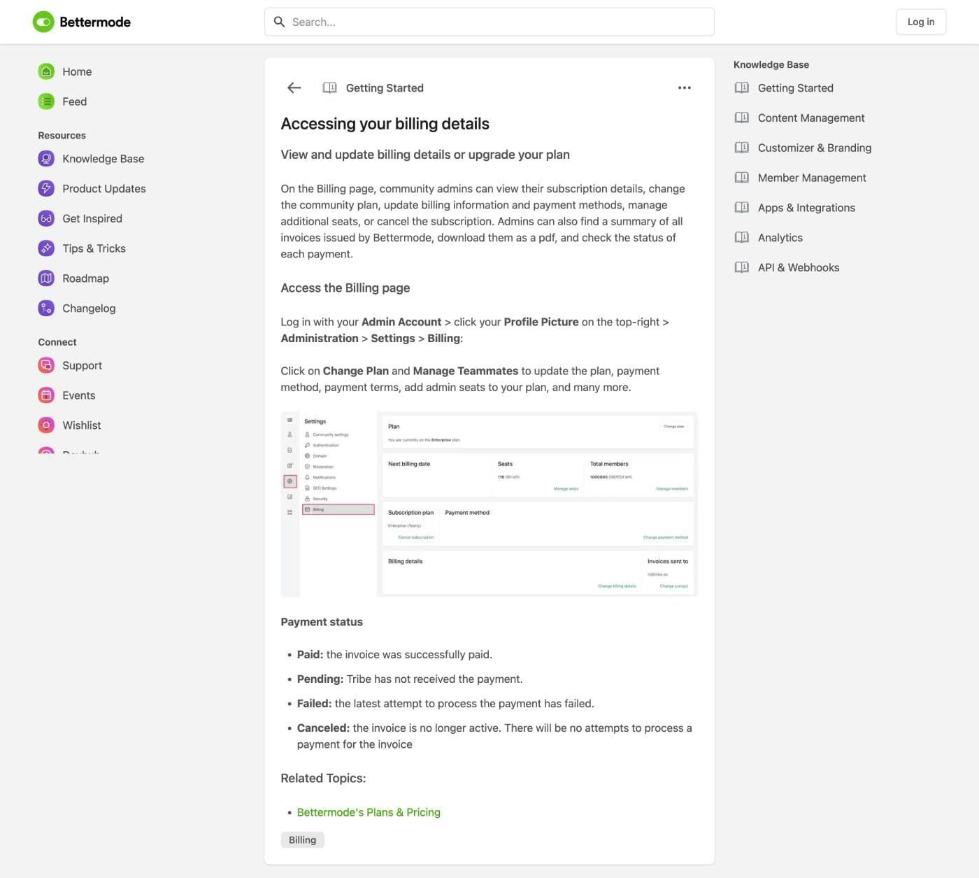Viewport: 979px width, 878px height.
Task: Click the 'Access the Billing page' heading
Action: [345, 288]
